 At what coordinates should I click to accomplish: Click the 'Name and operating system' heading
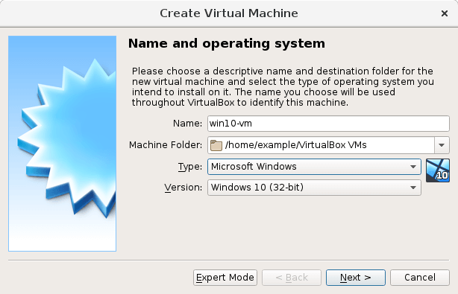tap(227, 44)
